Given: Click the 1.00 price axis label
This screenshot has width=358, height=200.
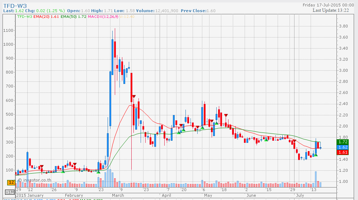Looking at the screenshot, I should point(343,181).
